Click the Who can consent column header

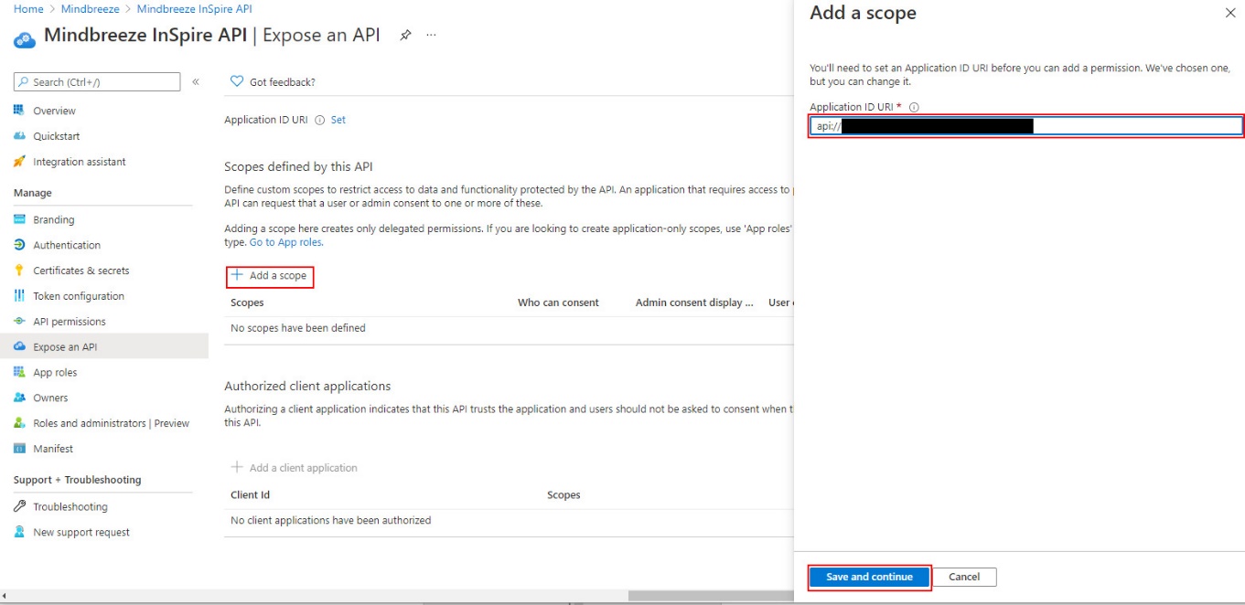(558, 302)
